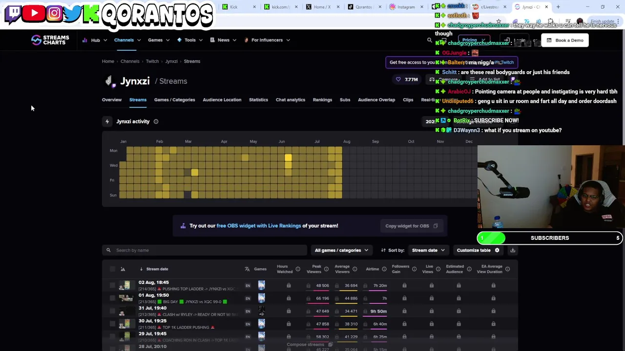Tick the select-all checkbox in the table header
The image size is (625, 351).
pos(112,269)
